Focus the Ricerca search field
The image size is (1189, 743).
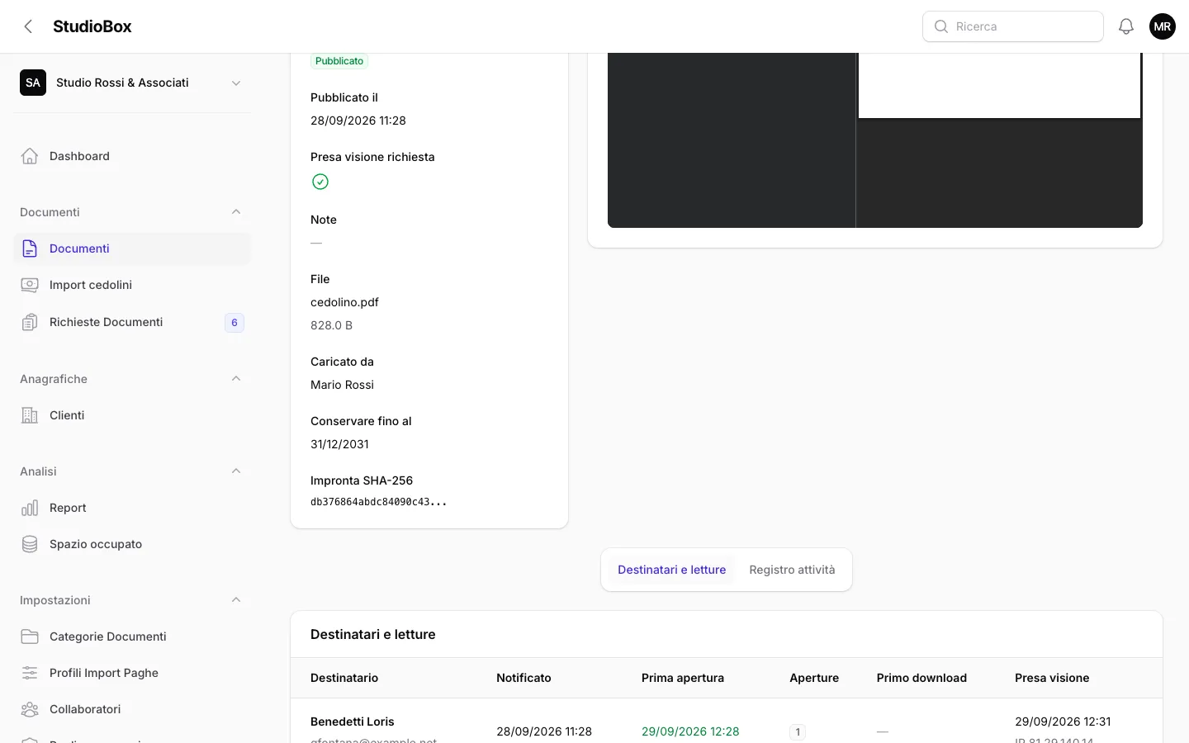(1013, 26)
